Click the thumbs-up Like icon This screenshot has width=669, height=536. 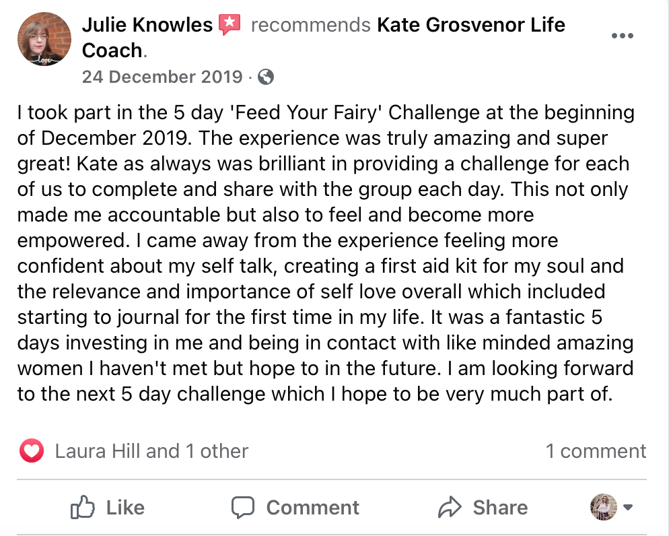[83, 507]
